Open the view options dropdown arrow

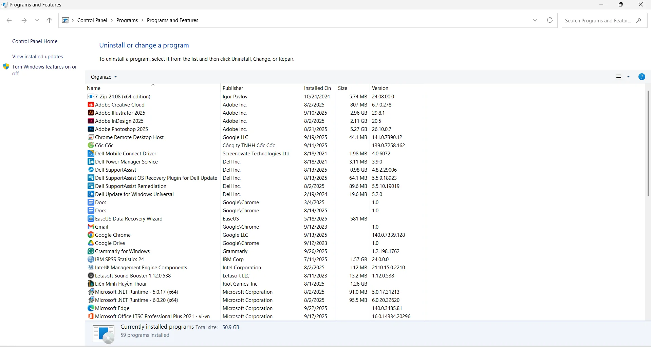(629, 77)
